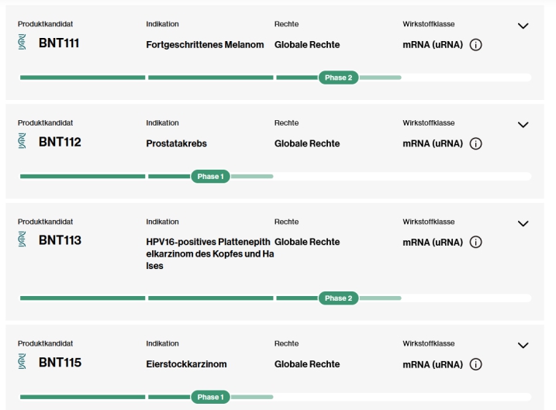Click the Phase 1 badge for BNT115
The width and height of the screenshot is (556, 410).
point(211,397)
